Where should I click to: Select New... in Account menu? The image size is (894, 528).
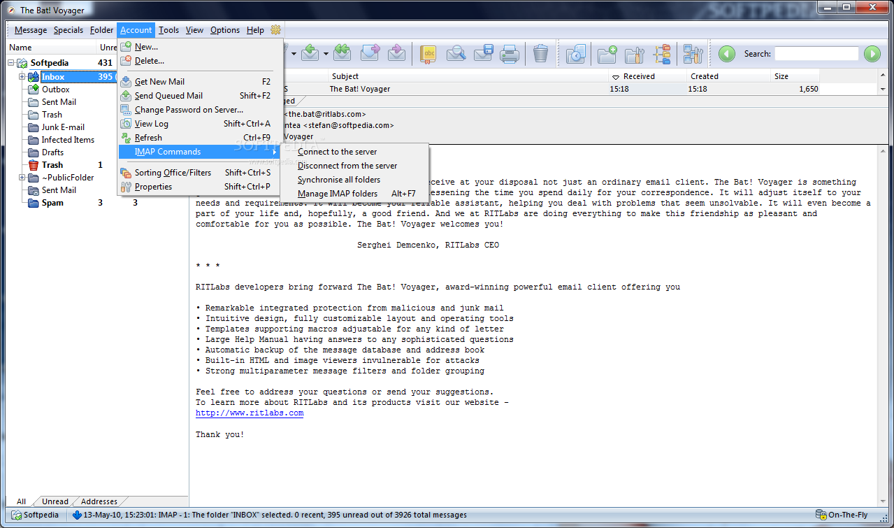coord(200,47)
